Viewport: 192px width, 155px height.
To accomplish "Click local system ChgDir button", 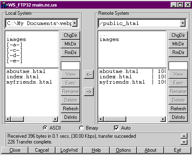I will (x=70, y=35).
